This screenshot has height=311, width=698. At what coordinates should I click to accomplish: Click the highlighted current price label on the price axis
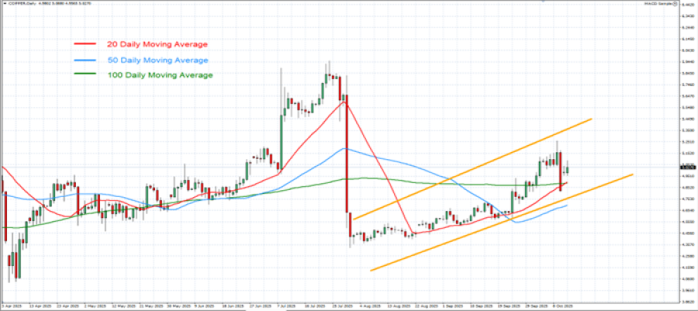point(686,167)
